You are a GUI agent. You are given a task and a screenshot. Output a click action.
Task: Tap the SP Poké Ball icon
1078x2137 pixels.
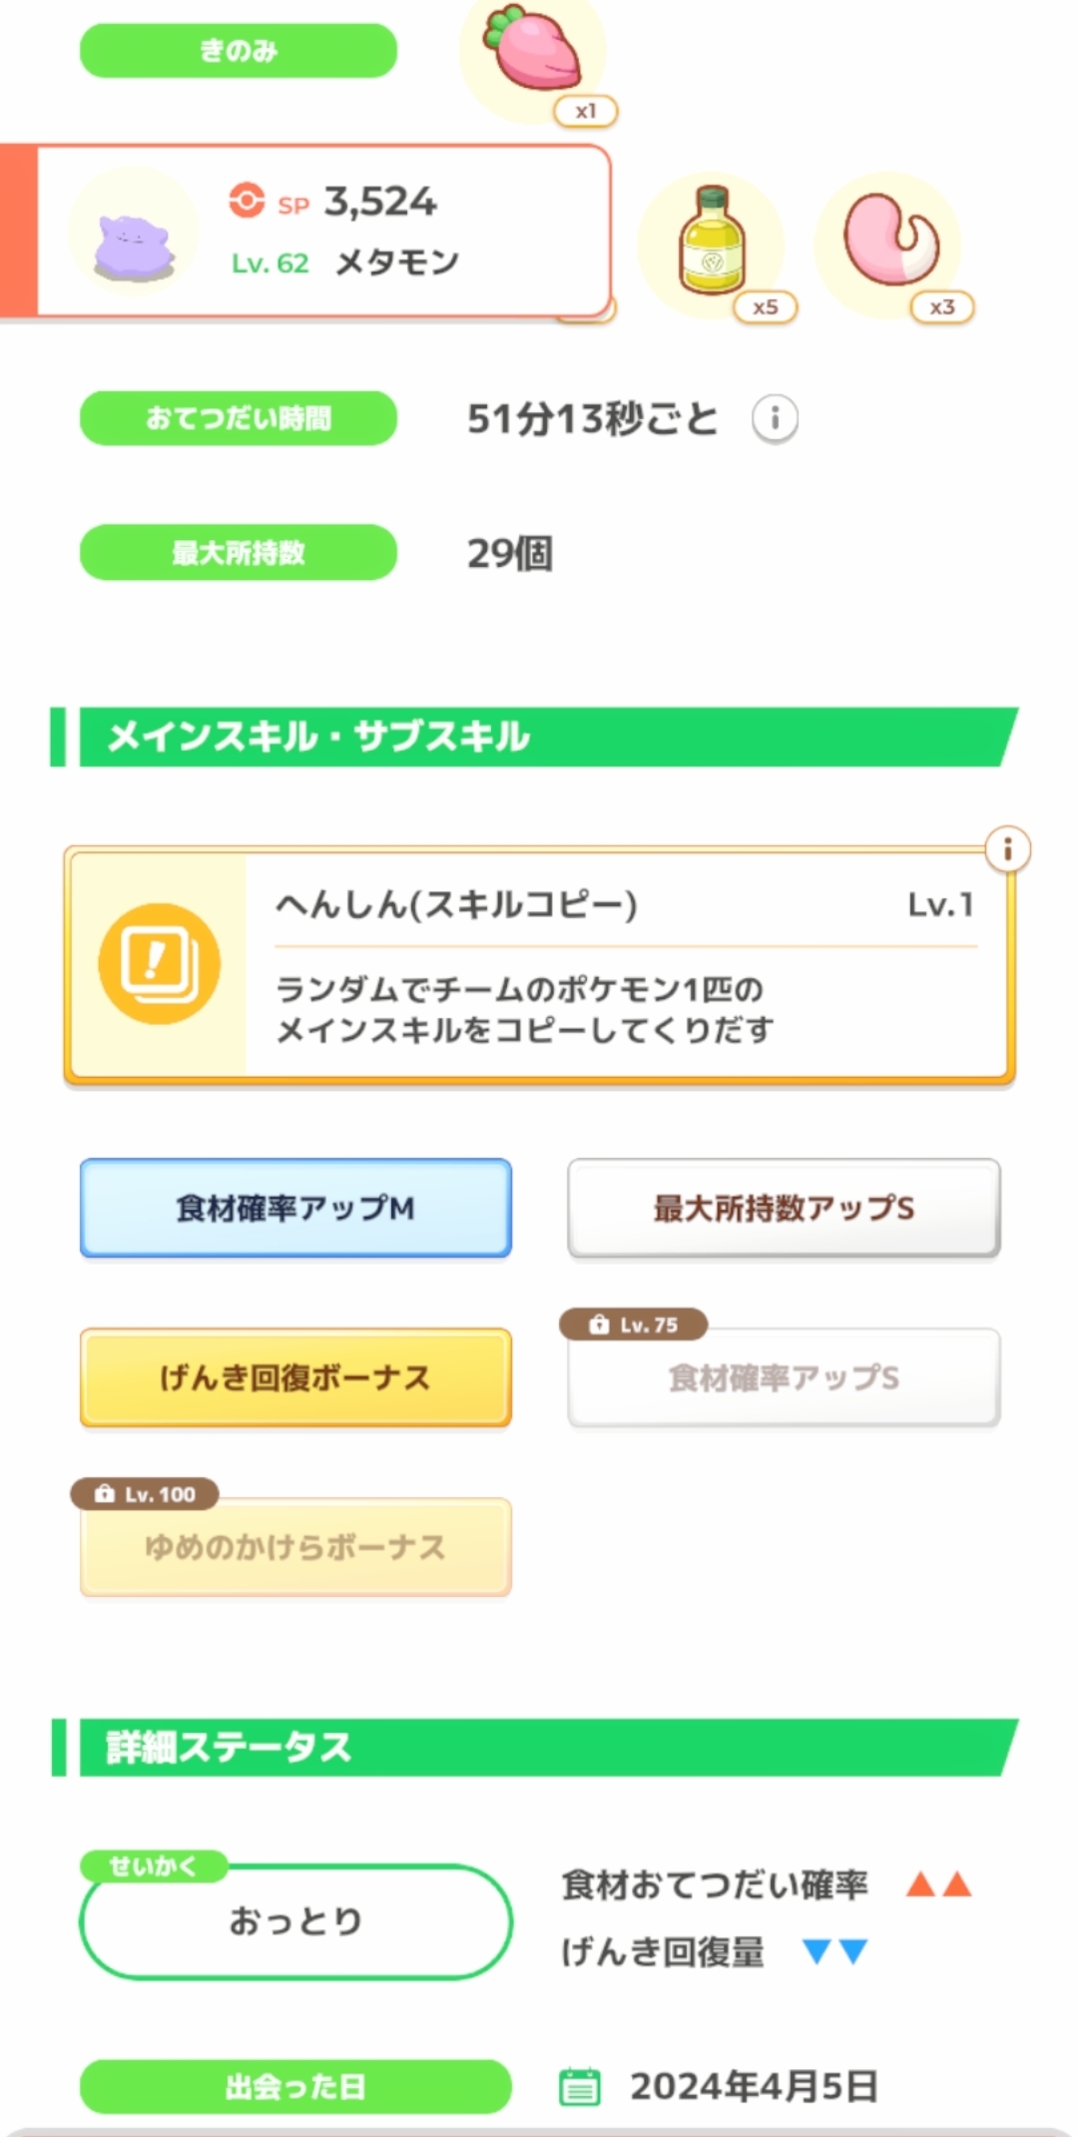246,201
